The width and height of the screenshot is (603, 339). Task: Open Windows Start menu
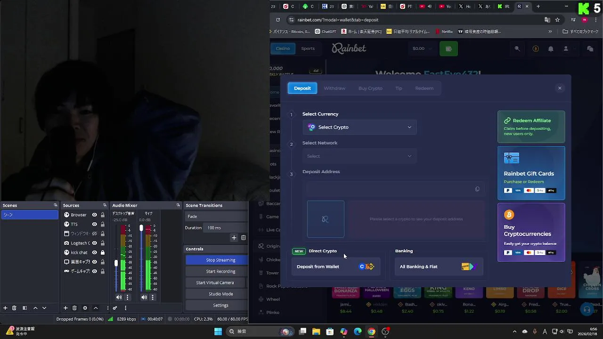point(218,331)
